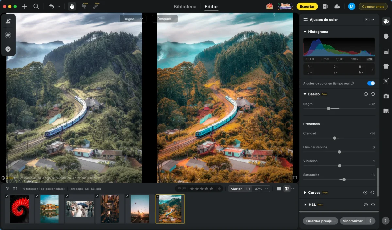
Task: Click the Sincronizar button
Action: 352,221
